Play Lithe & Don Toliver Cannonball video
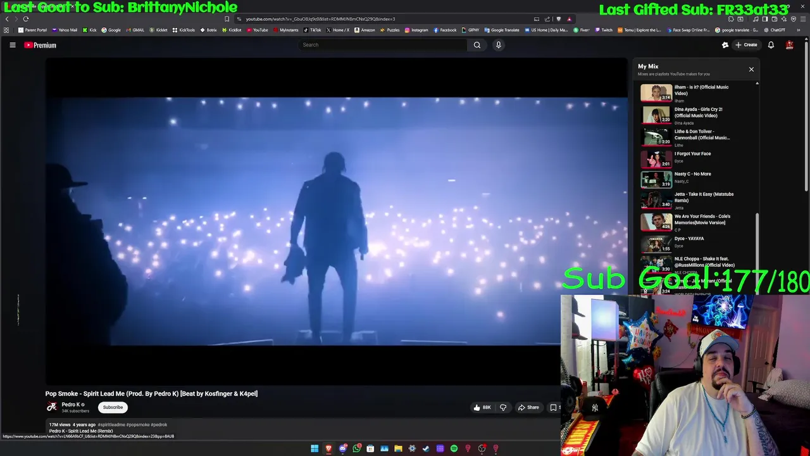Viewport: 810px width, 456px height. pyautogui.click(x=696, y=137)
